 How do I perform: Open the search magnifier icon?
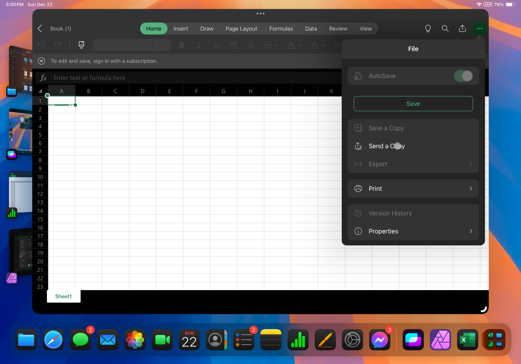point(445,29)
